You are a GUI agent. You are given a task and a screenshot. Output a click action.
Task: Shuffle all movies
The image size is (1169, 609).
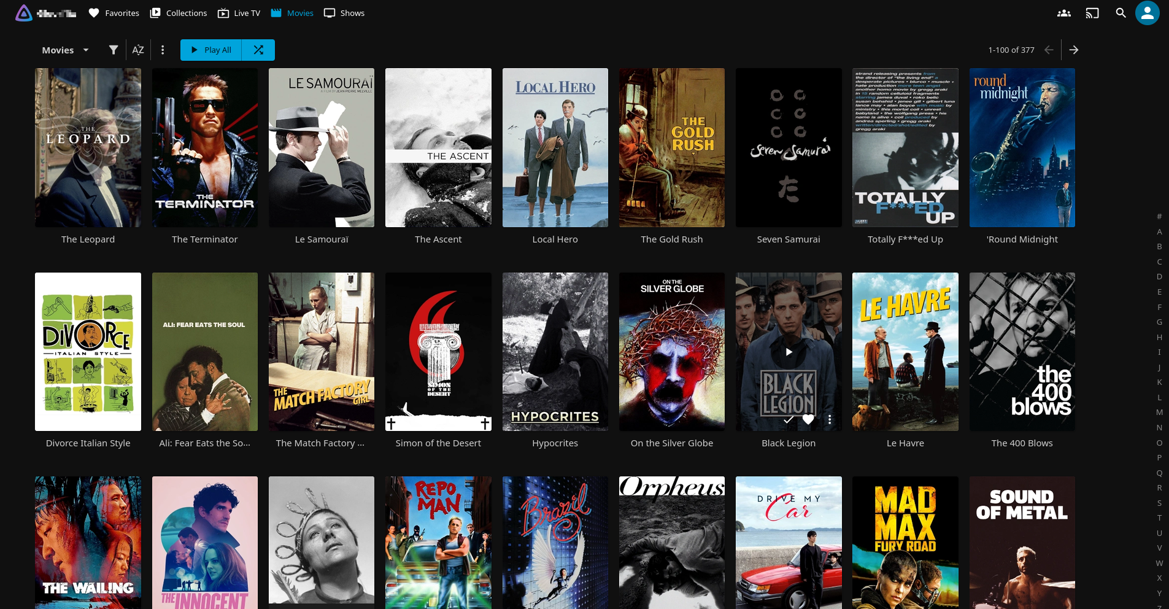[x=258, y=50]
